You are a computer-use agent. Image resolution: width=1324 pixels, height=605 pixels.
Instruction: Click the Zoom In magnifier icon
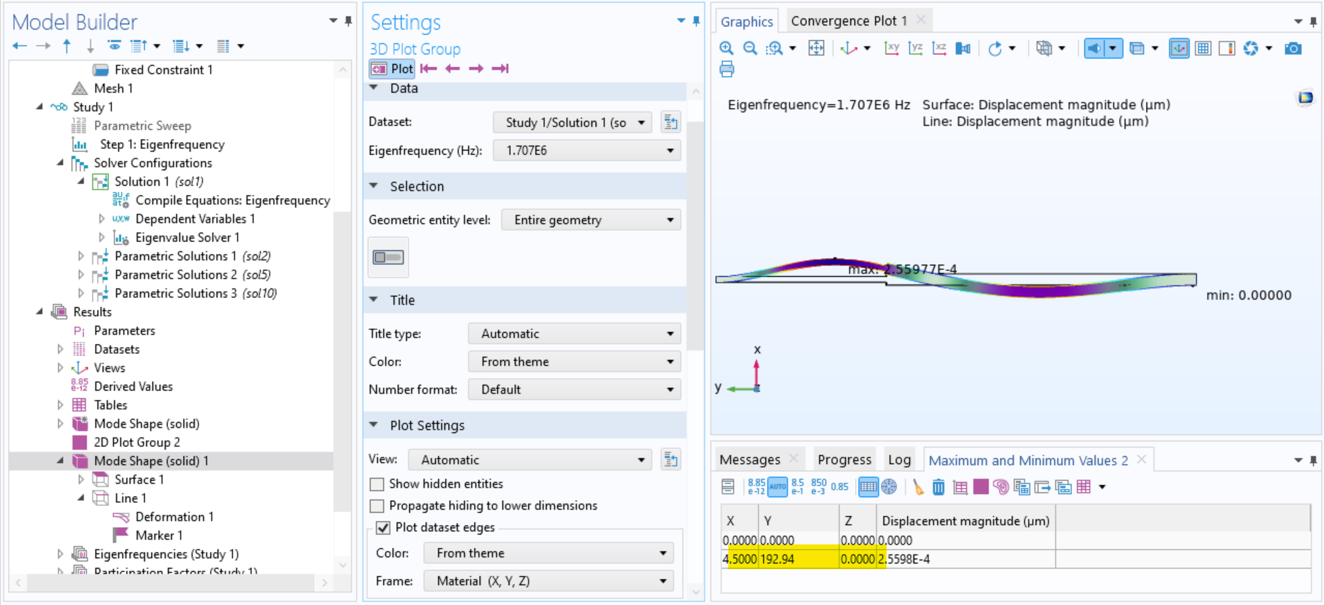tap(726, 48)
